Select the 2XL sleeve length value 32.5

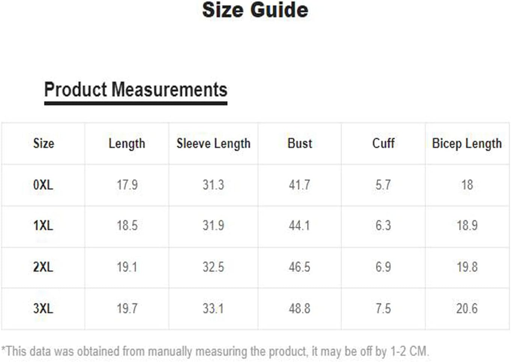point(213,267)
